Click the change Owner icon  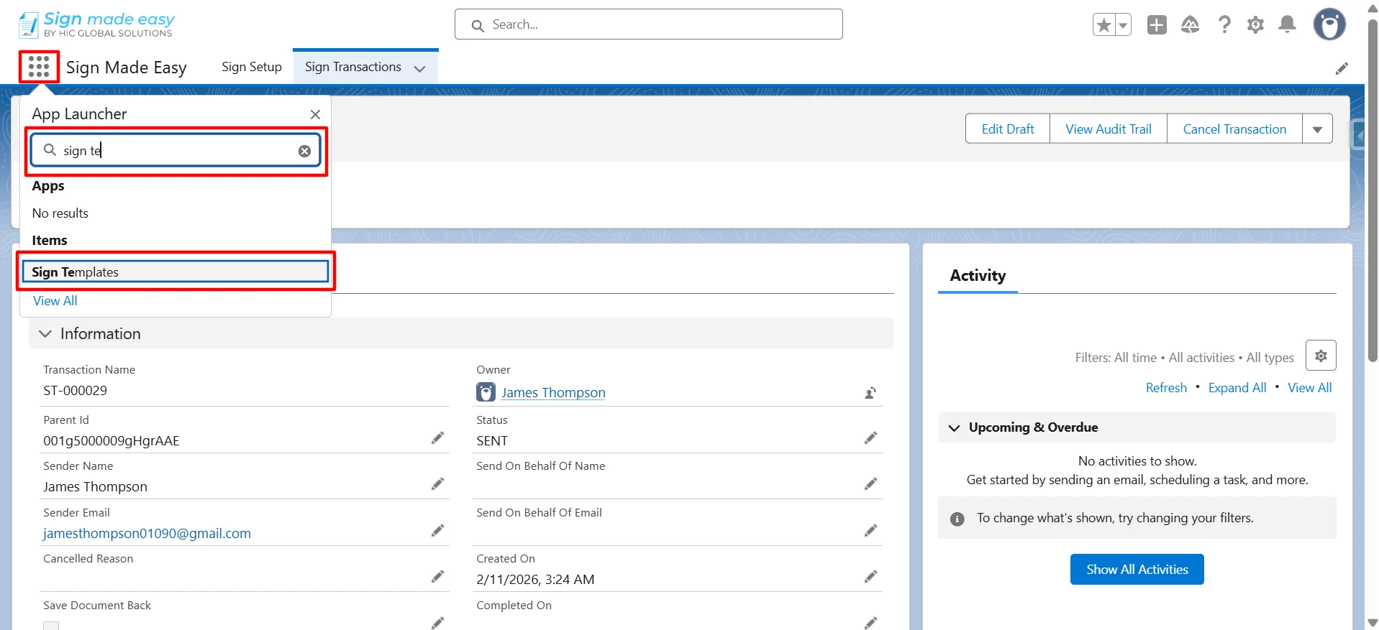point(870,393)
